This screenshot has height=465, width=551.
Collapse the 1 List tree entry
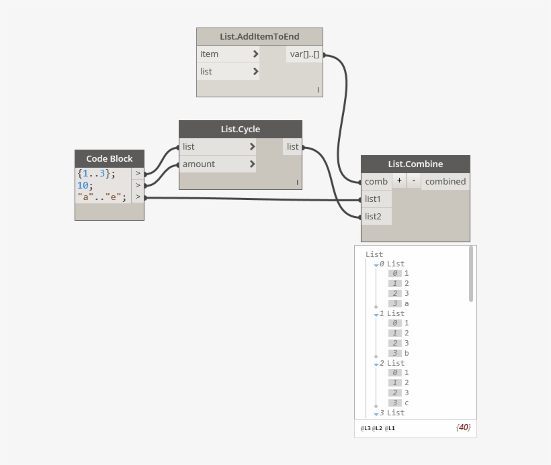(376, 315)
